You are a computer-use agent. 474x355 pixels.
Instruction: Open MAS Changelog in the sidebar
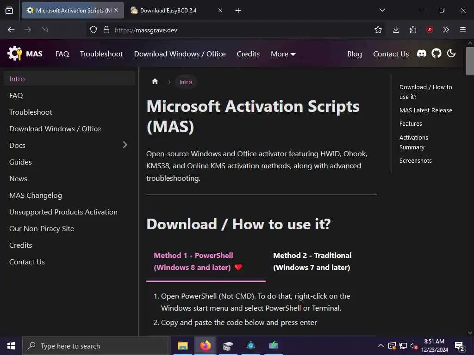pyautogui.click(x=69, y=196)
